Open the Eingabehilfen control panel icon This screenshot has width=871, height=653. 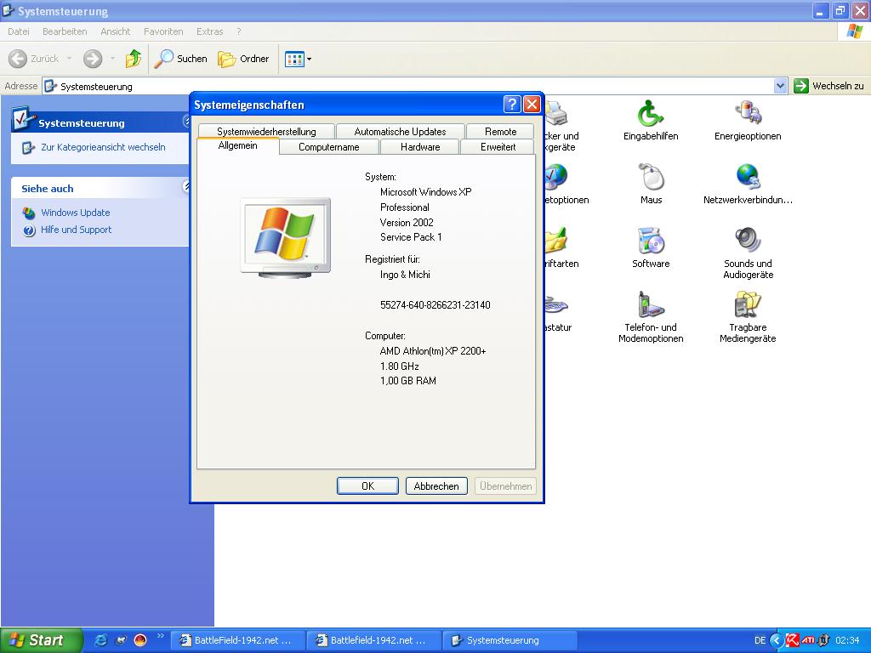[651, 121]
